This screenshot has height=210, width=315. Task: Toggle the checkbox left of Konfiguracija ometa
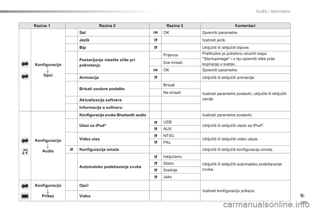(71, 149)
